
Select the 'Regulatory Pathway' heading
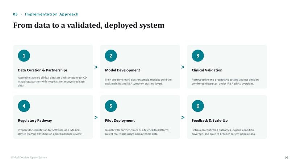35,121
